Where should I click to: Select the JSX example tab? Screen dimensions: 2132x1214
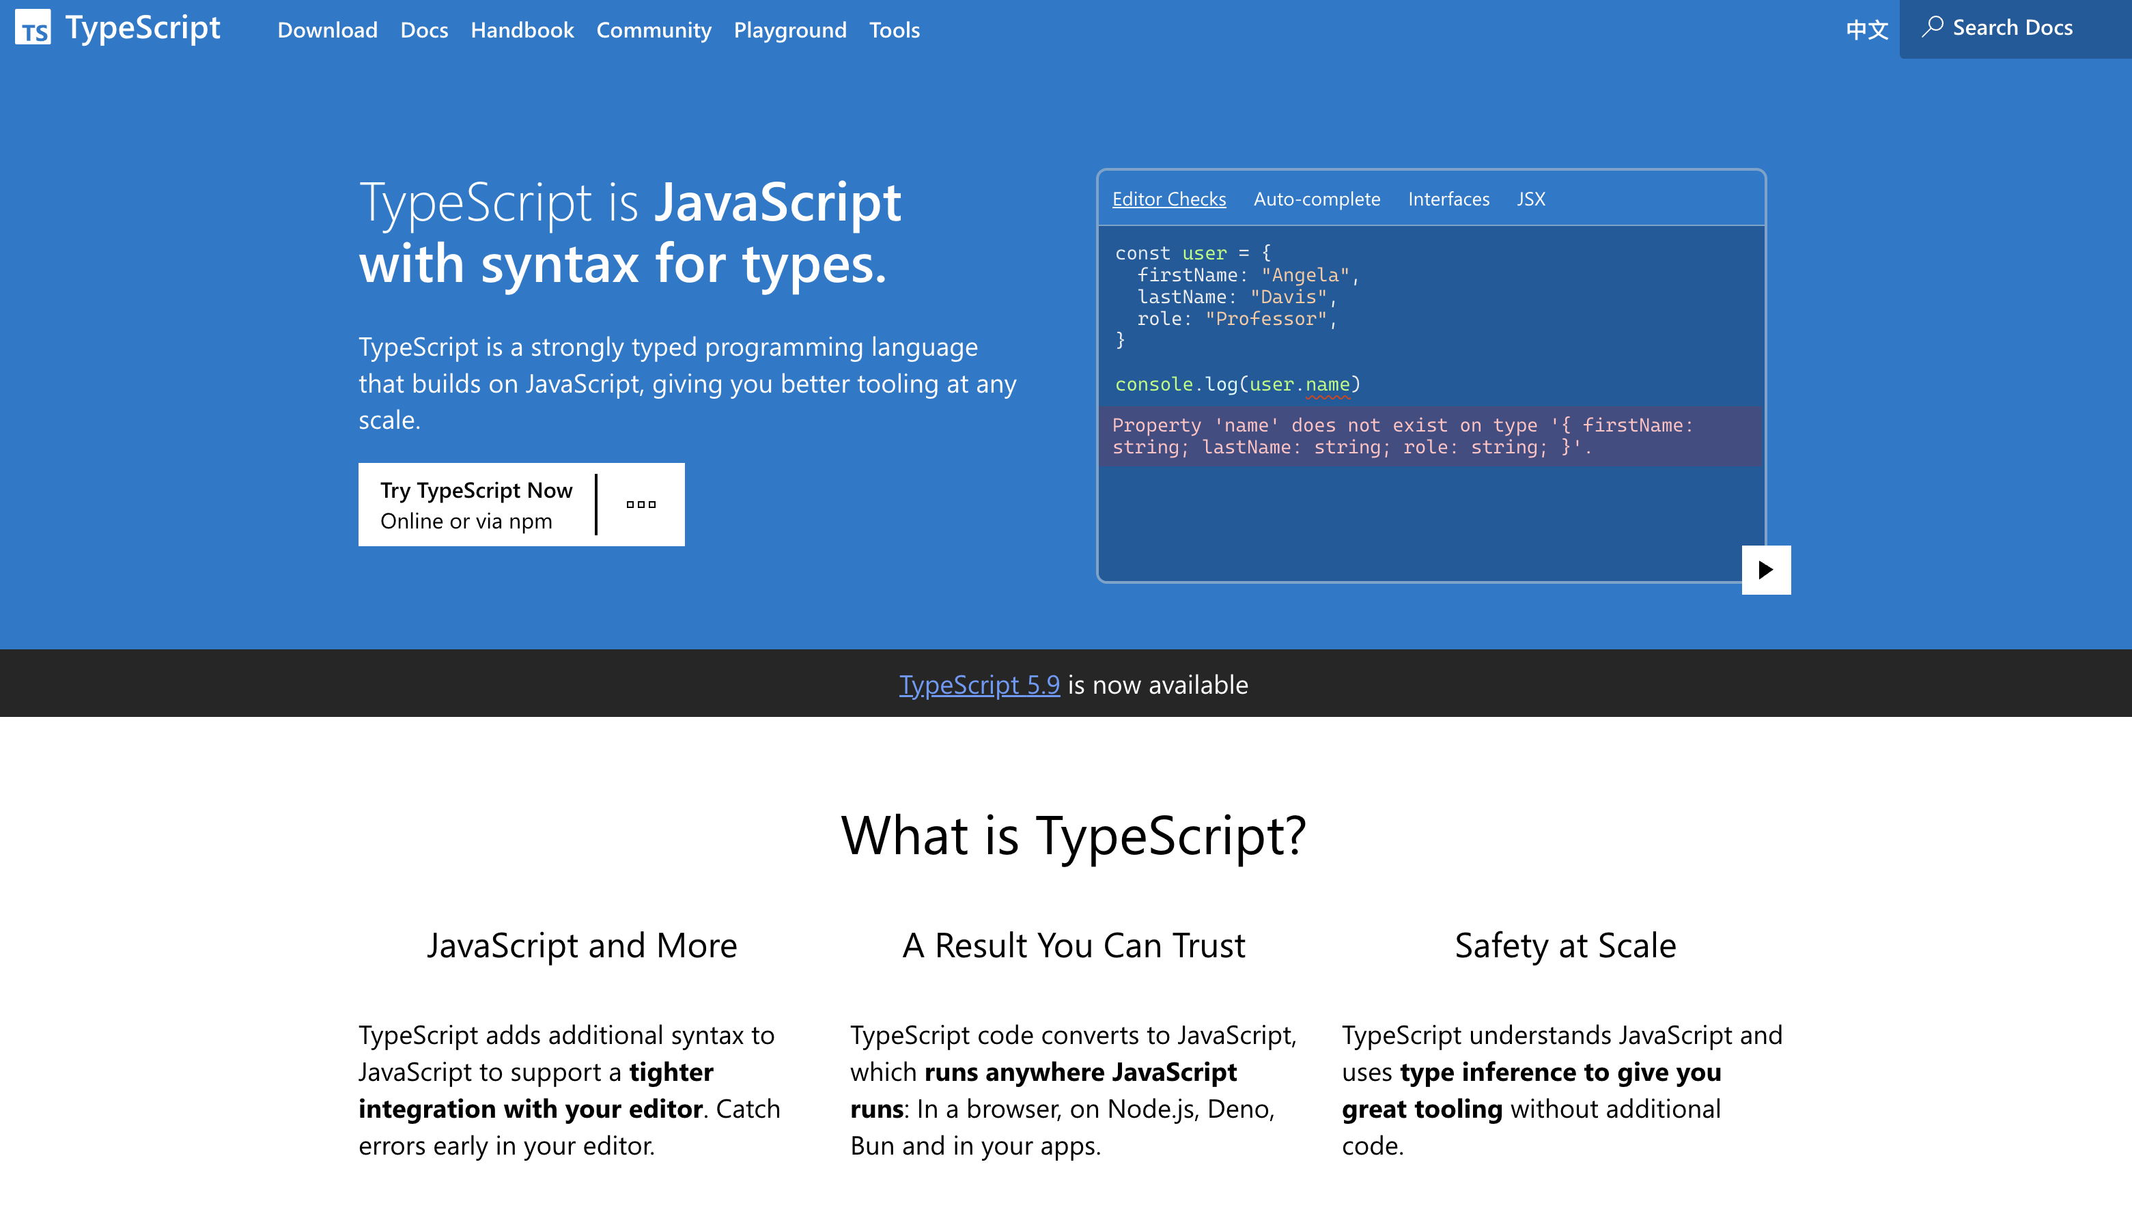point(1531,199)
